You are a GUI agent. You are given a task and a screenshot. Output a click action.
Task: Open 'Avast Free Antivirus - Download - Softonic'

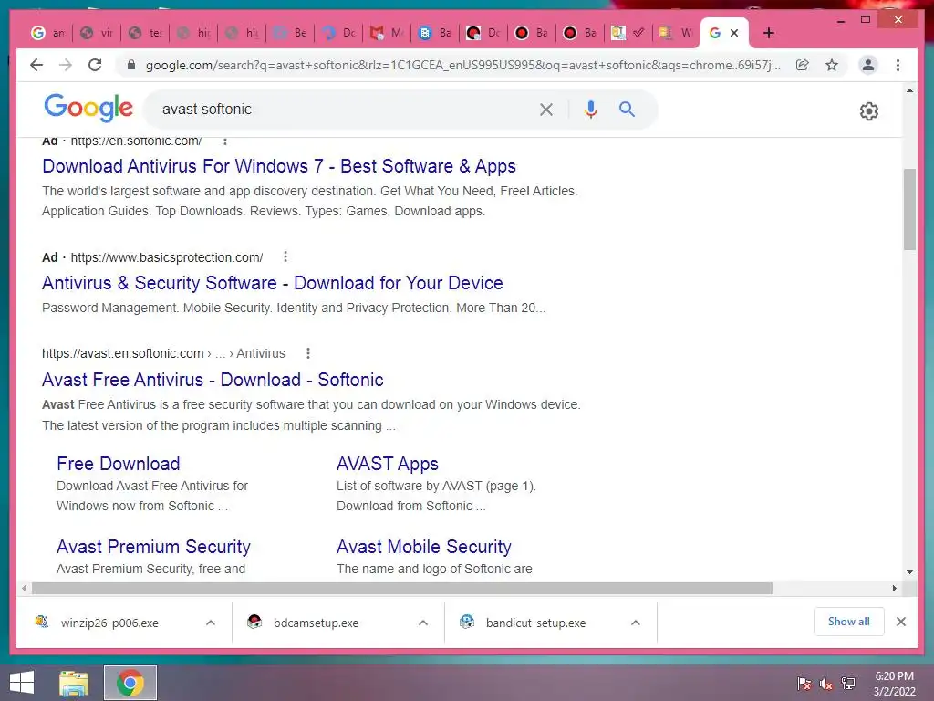point(213,380)
